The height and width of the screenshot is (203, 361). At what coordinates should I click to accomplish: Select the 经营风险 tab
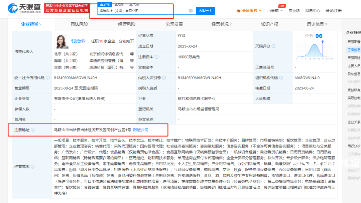pos(127,24)
